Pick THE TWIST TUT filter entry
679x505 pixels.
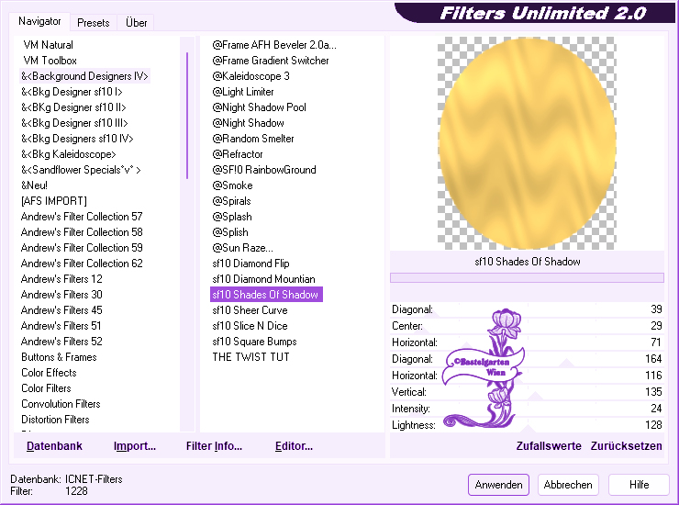[x=250, y=357]
